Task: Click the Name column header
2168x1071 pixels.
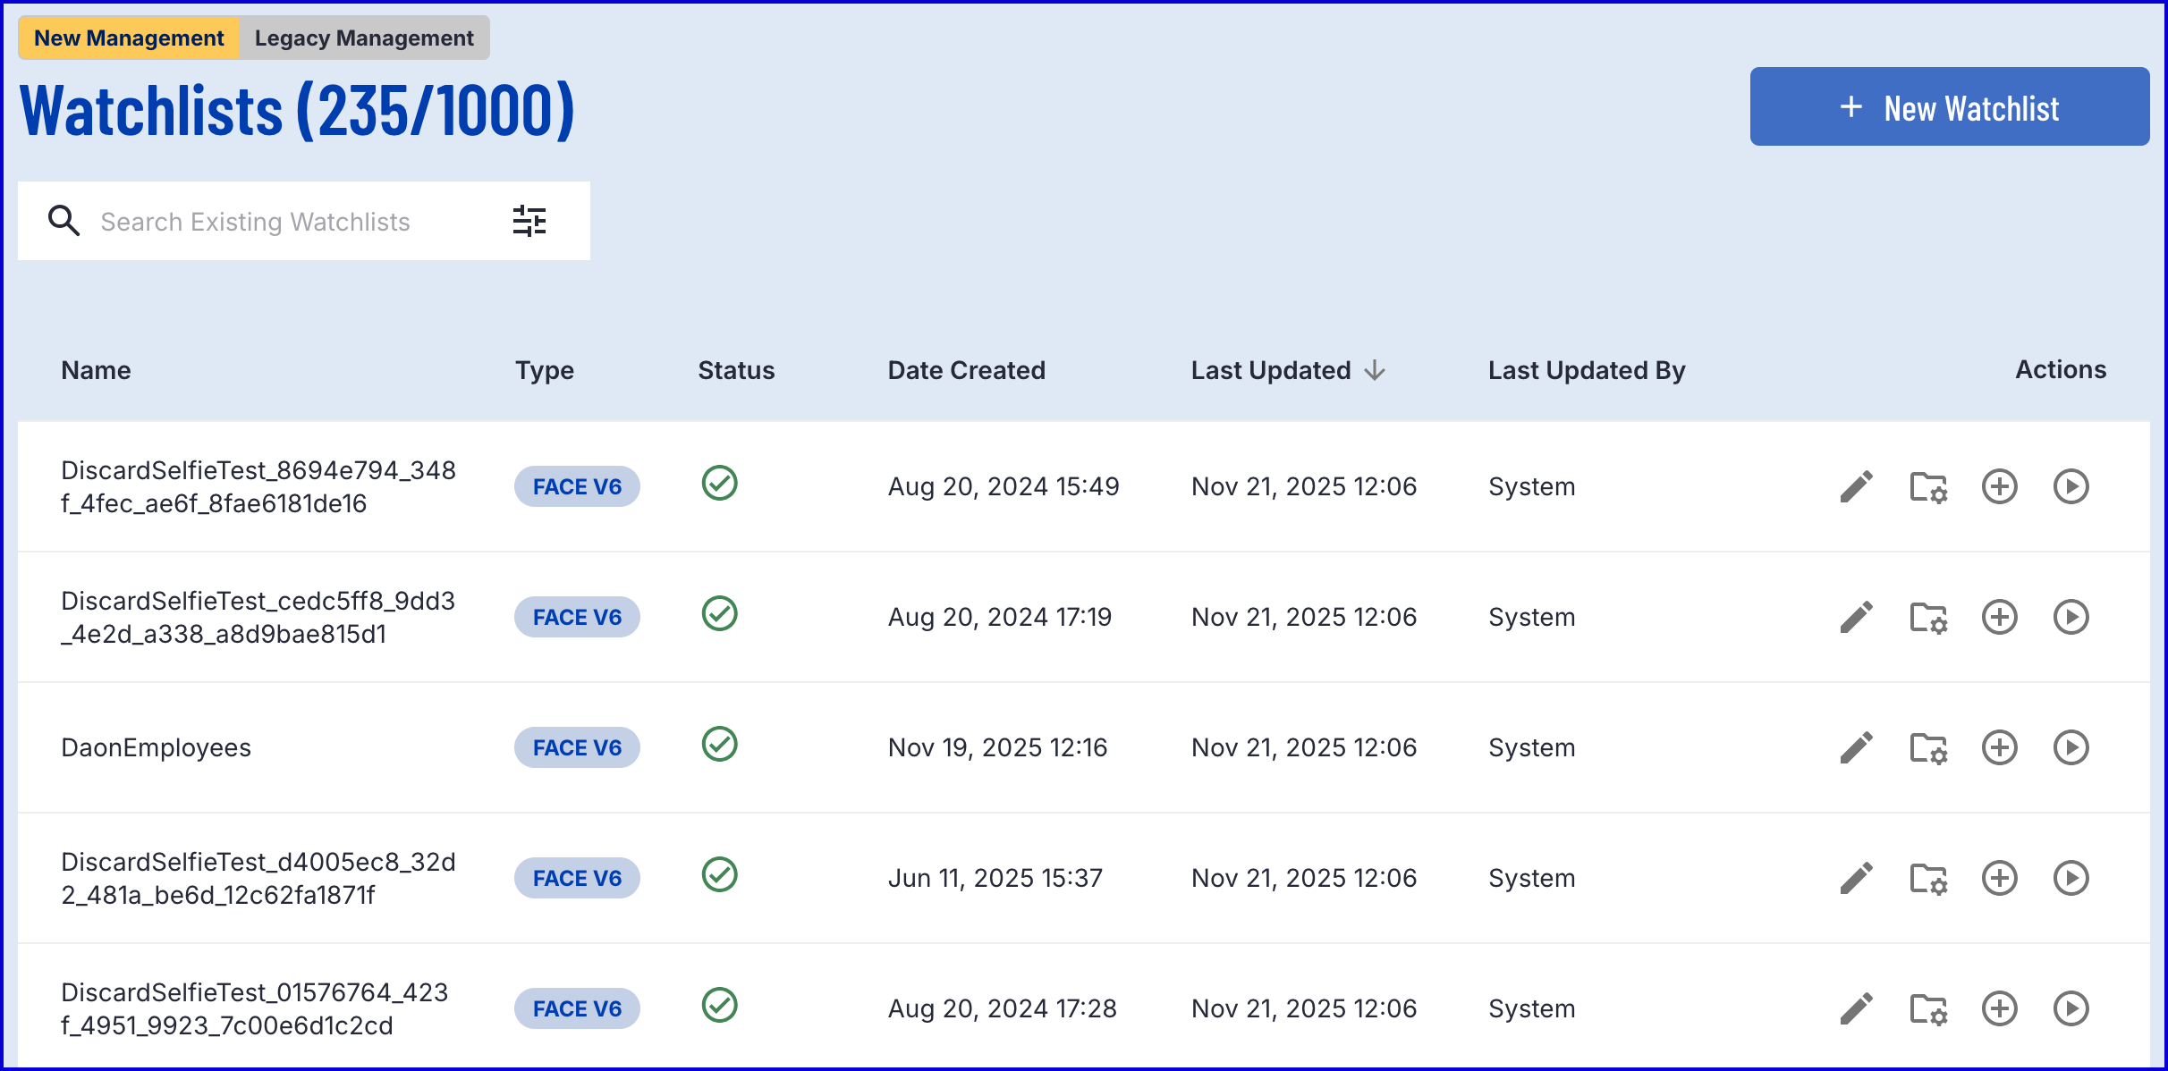Action: pyautogui.click(x=96, y=370)
